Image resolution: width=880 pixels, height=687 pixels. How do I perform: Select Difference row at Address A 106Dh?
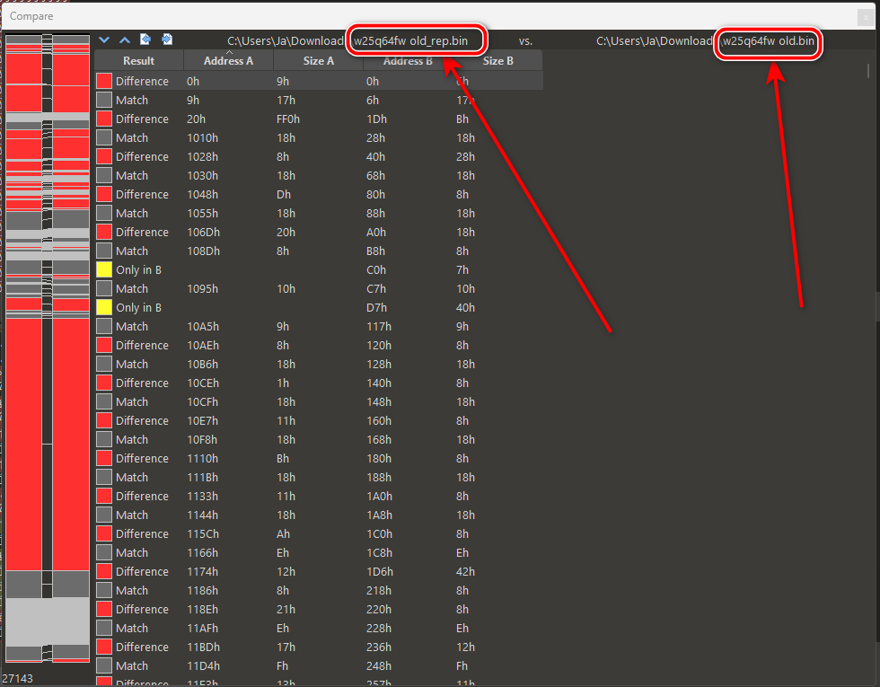(319, 232)
